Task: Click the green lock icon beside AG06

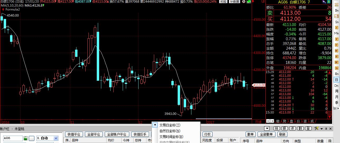Action: (26, 138)
